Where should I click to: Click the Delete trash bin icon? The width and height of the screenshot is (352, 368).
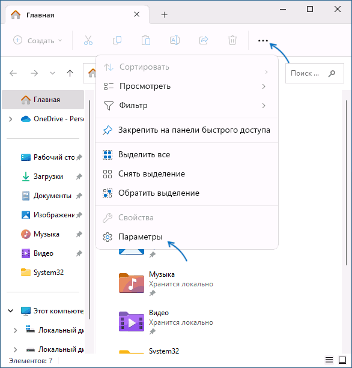232,40
